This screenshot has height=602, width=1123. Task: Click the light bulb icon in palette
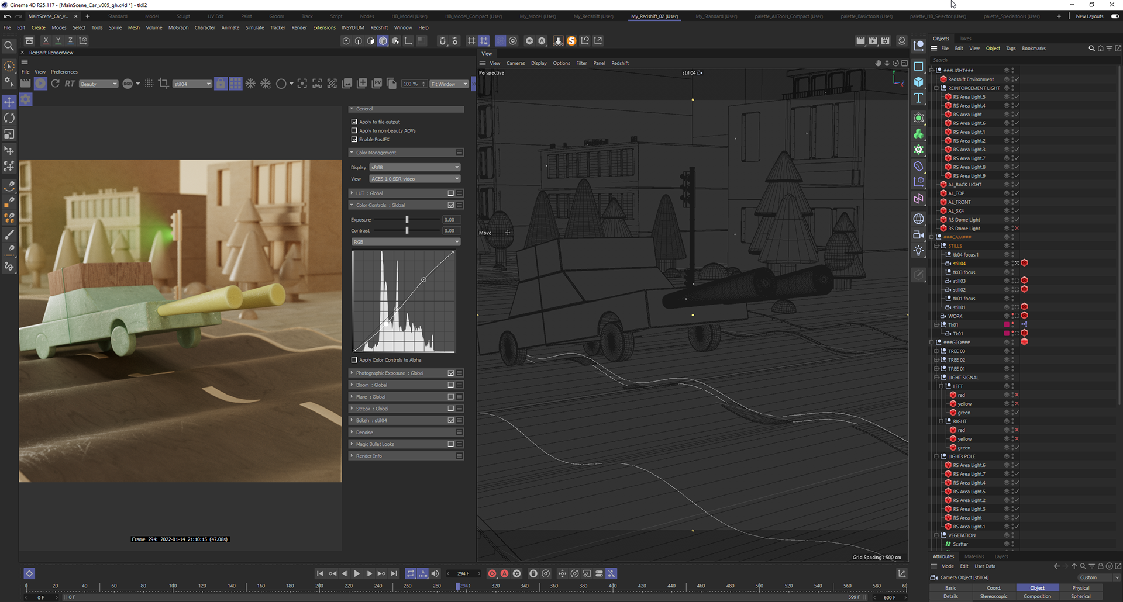point(918,251)
